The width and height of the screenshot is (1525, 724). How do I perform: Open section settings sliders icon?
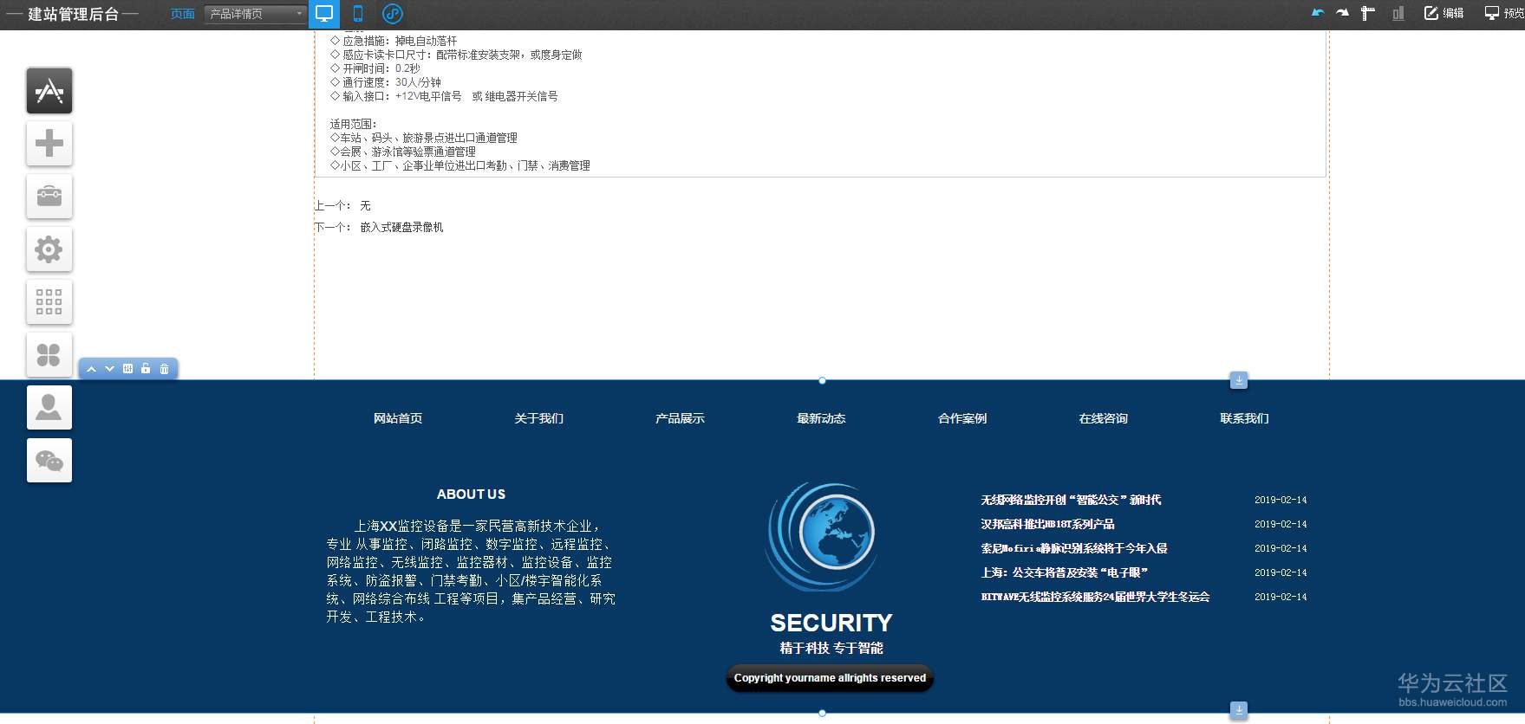tap(127, 369)
